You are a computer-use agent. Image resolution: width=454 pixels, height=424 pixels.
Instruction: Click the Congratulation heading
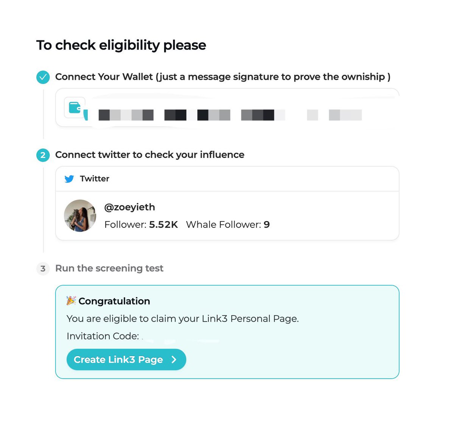coord(114,301)
